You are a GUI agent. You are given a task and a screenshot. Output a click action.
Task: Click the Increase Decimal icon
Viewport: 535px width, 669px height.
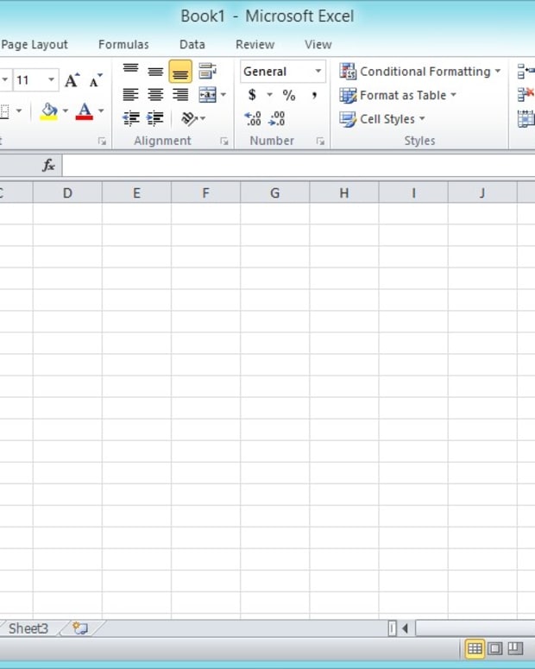[253, 119]
